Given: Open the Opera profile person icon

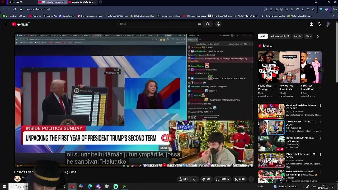Looking at the screenshot, I should [x=313, y=9].
